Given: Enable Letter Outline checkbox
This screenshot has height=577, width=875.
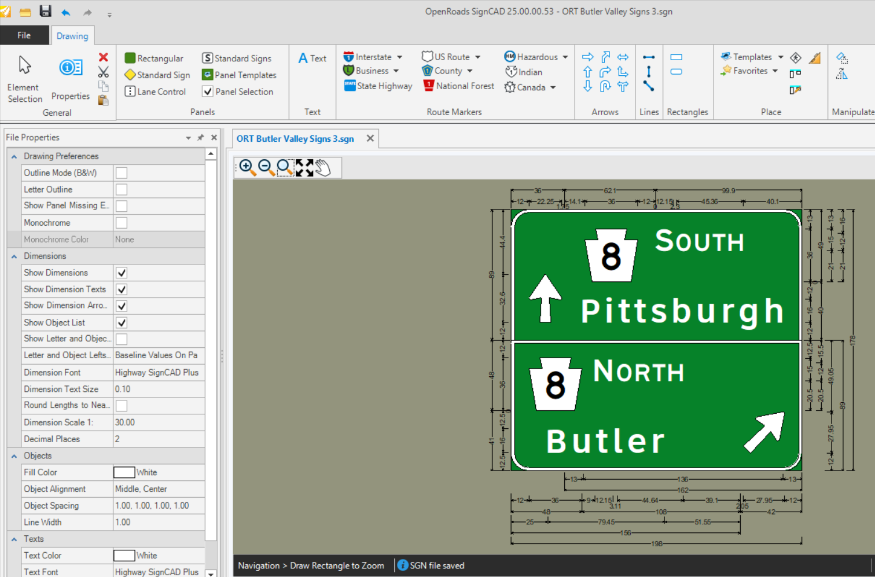Looking at the screenshot, I should click(122, 190).
